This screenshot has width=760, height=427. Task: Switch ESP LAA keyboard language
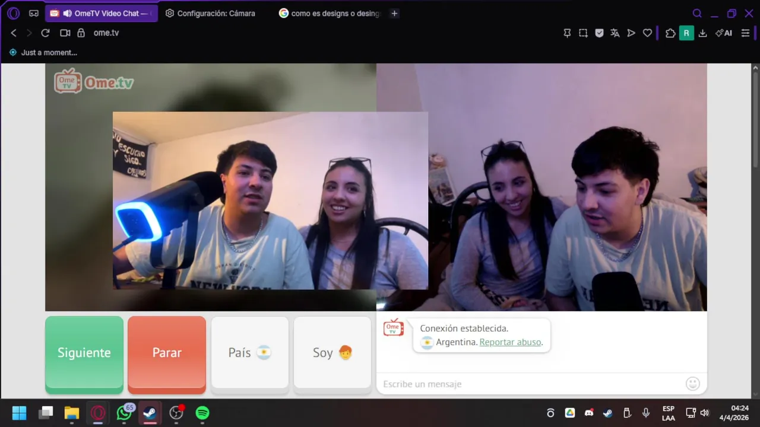click(x=669, y=413)
